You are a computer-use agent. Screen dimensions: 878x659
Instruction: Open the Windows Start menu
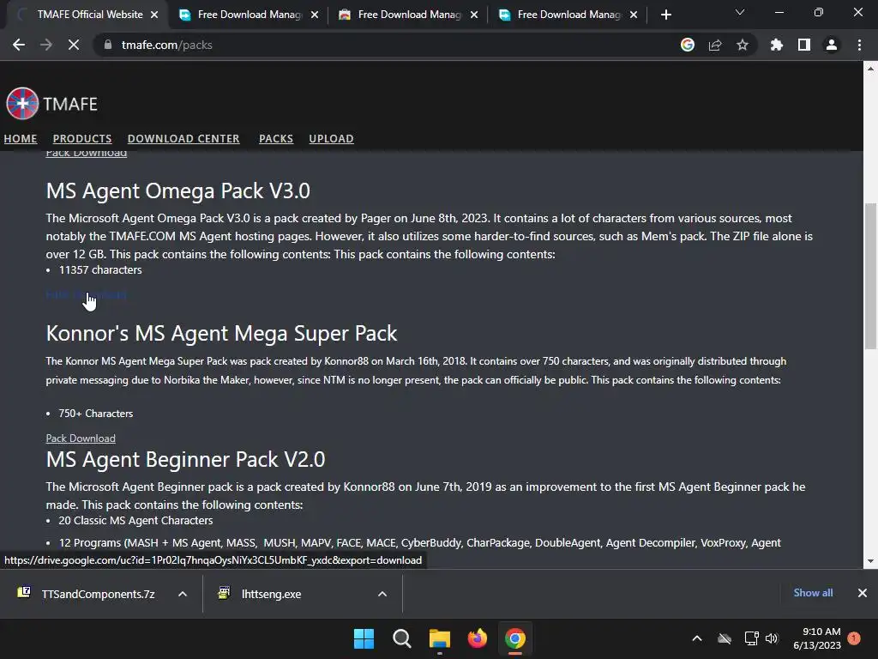click(364, 638)
